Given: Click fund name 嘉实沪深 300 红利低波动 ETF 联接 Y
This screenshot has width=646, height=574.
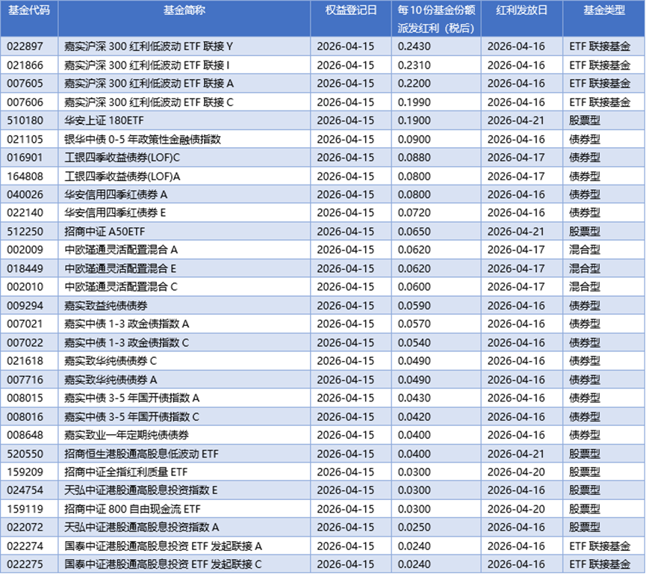Looking at the screenshot, I should point(149,46).
